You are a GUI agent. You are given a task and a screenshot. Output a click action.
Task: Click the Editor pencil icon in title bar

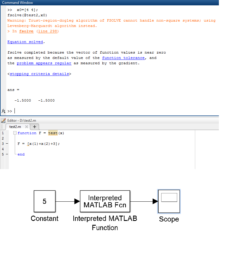click(3, 121)
